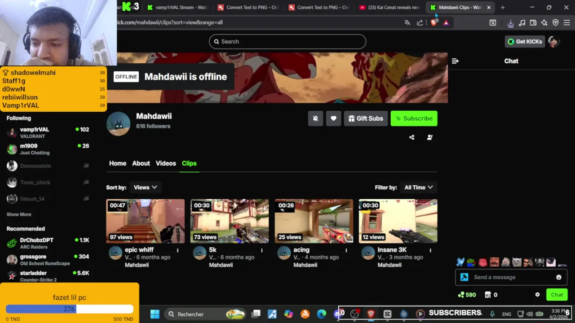This screenshot has height=323, width=575.
Task: Click the user follow icon beside share
Action: click(430, 137)
